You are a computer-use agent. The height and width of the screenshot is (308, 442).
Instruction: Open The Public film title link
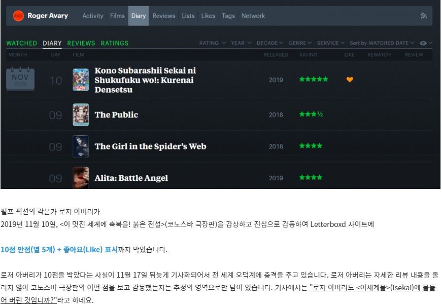116,114
